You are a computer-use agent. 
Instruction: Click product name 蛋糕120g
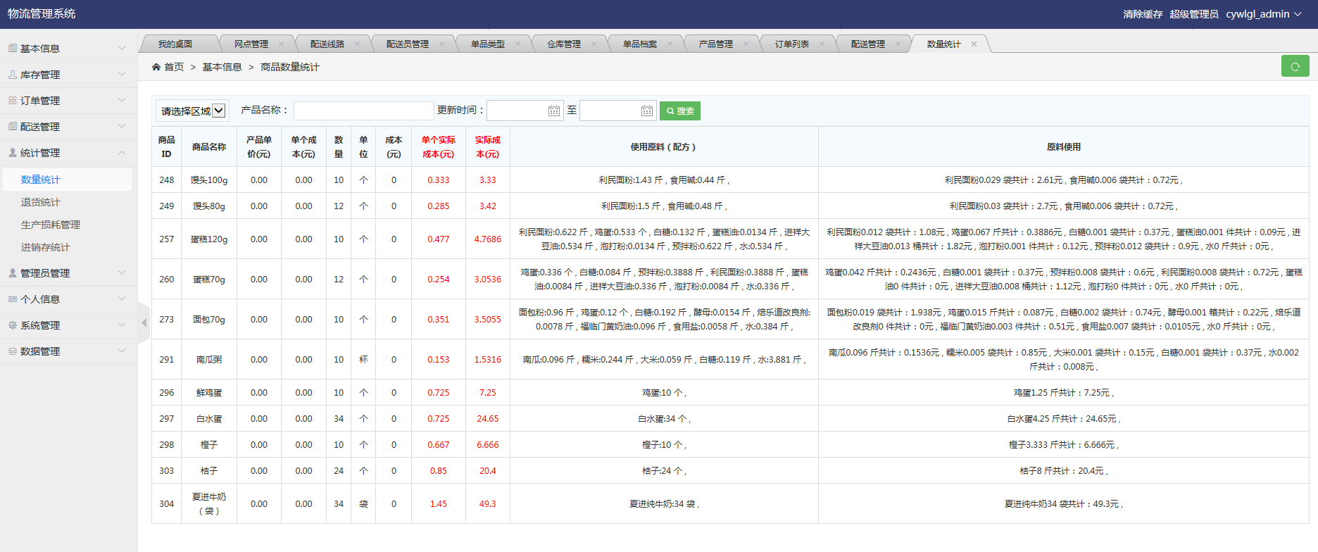(x=209, y=239)
